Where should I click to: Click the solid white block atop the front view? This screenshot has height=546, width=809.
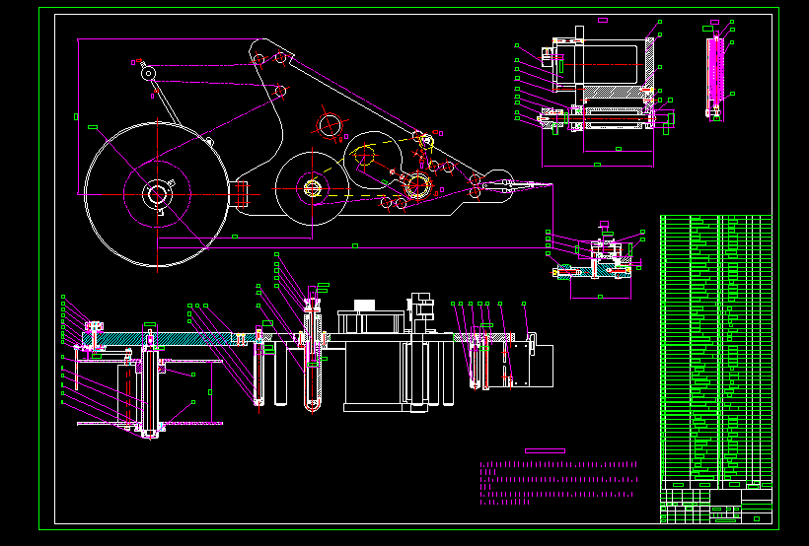click(x=364, y=305)
